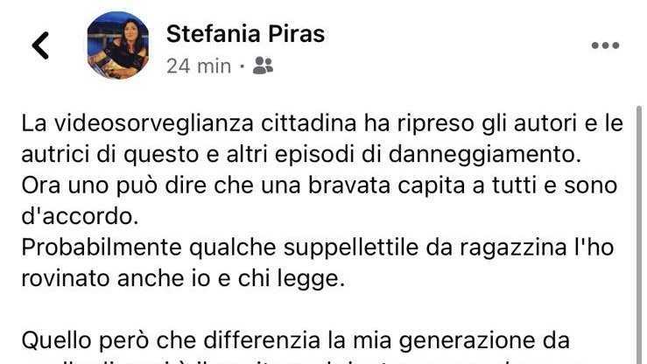This screenshot has height=364, width=647.
Task: Open Stefania Piras's profile picture
Action: tap(117, 45)
